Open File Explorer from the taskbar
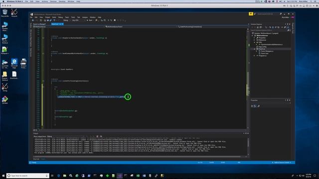This screenshot has width=319, height=179. pyautogui.click(x=65, y=176)
